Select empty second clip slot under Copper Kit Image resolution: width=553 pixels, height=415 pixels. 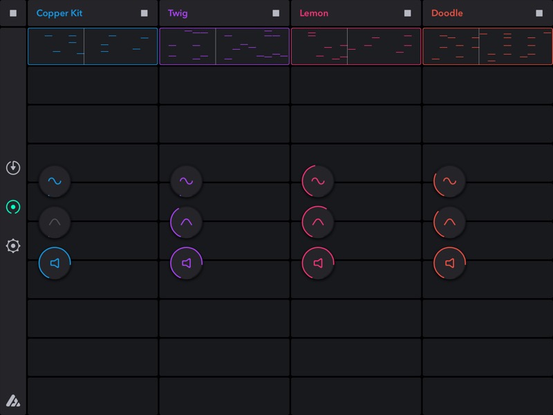pyautogui.click(x=93, y=85)
